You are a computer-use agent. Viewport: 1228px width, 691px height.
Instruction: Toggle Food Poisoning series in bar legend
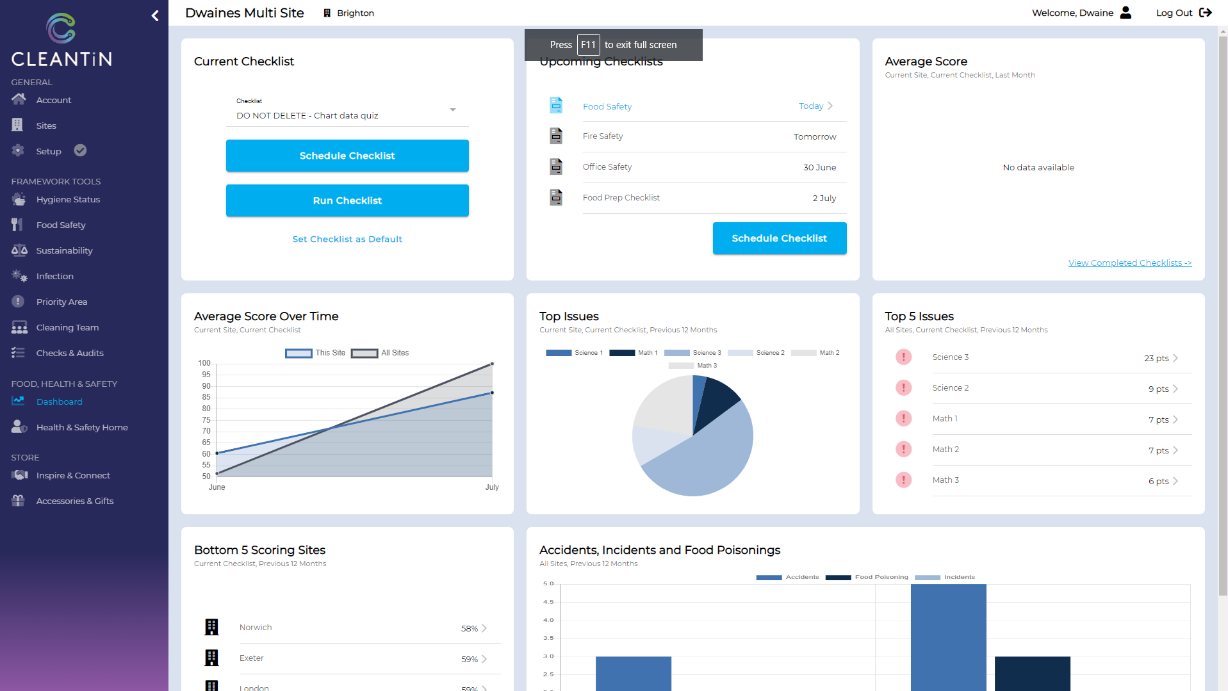click(867, 577)
